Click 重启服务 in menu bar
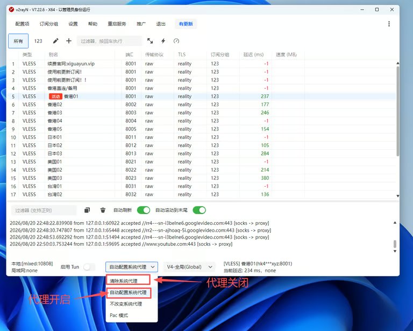The width and height of the screenshot is (413, 331). click(x=117, y=24)
